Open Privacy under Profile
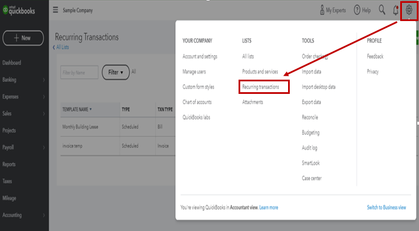Viewport: 419px width, 231px height. click(x=373, y=72)
